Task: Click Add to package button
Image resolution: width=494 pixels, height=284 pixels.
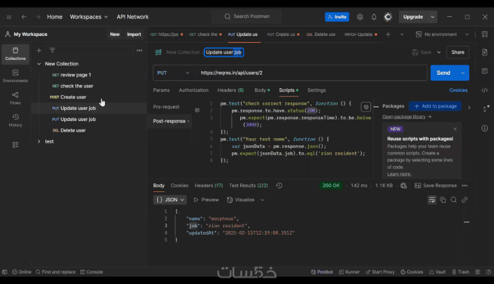Action: 435,106
